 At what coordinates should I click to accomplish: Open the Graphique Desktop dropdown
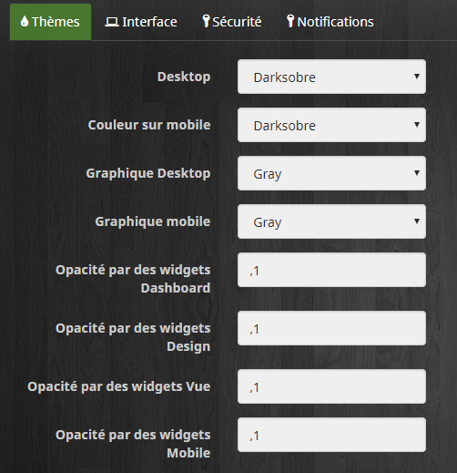click(331, 173)
